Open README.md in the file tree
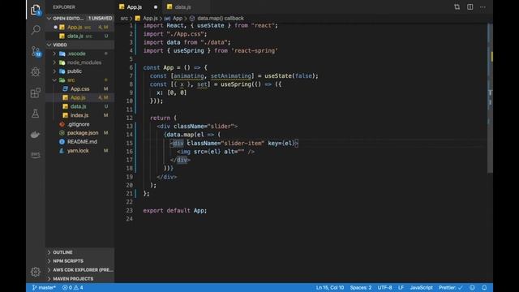519x292 pixels. [82, 142]
